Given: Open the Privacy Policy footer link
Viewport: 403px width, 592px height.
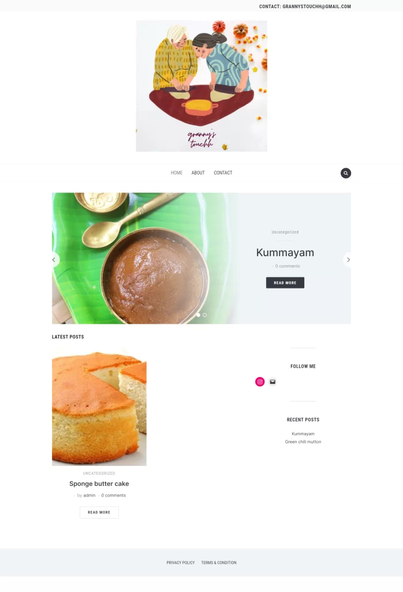Looking at the screenshot, I should tap(181, 563).
